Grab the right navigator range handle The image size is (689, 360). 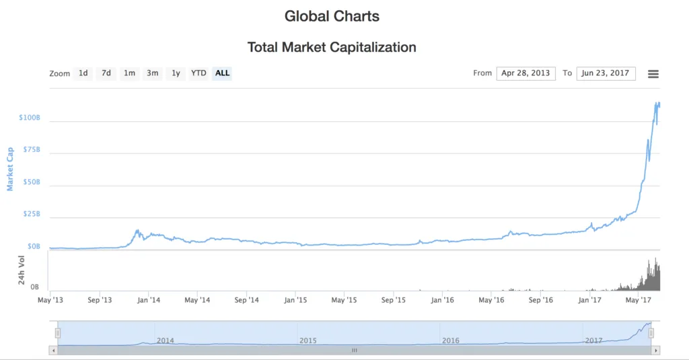(x=651, y=333)
